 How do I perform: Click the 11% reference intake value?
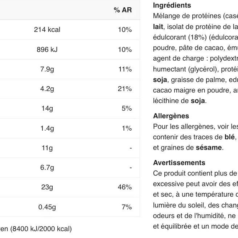(125, 69)
